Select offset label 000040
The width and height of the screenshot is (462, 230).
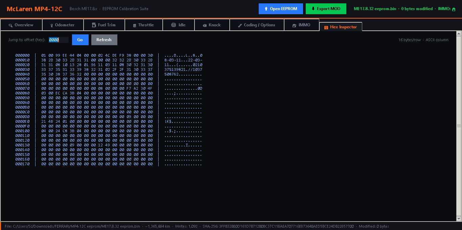point(22,74)
